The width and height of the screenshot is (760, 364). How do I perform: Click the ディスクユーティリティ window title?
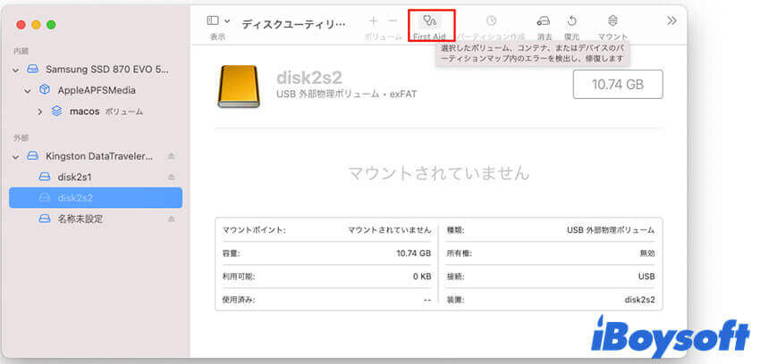pos(294,24)
